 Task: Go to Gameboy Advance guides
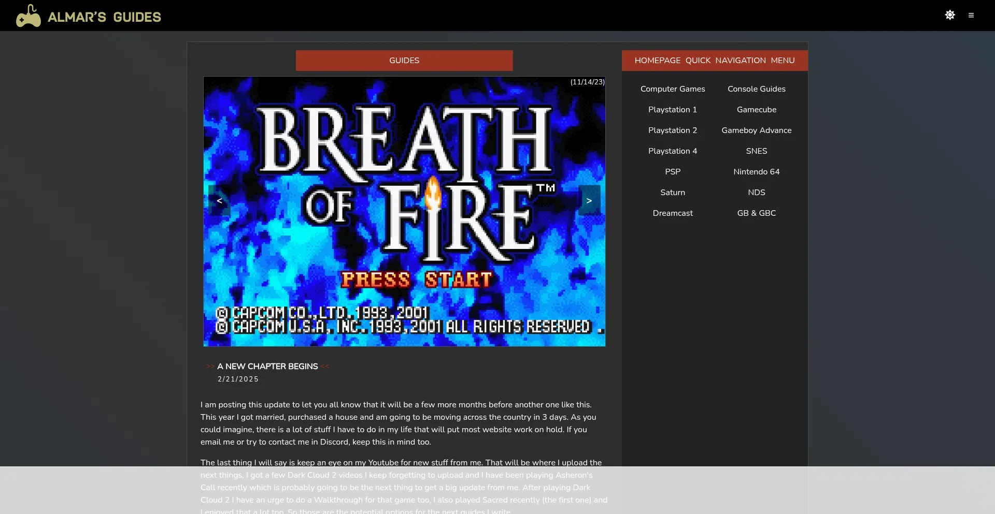click(757, 130)
